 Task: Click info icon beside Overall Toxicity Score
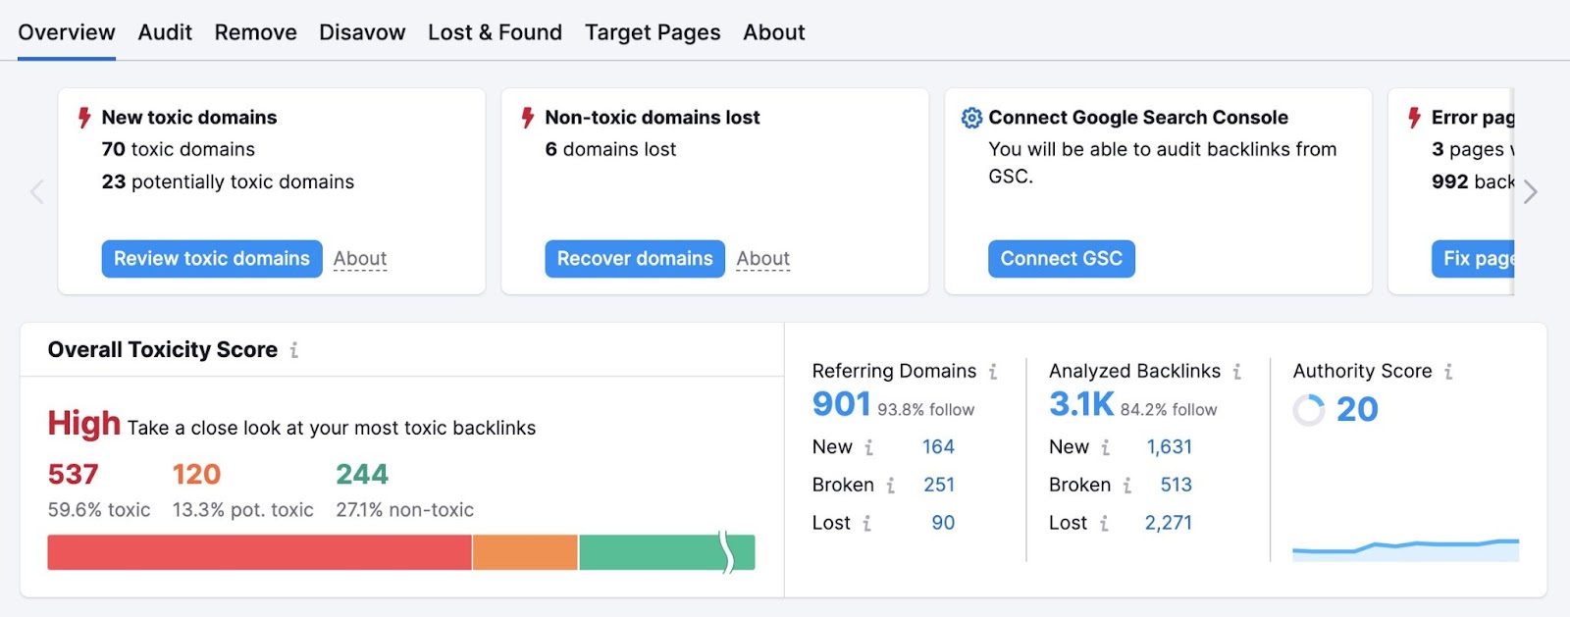point(294,350)
